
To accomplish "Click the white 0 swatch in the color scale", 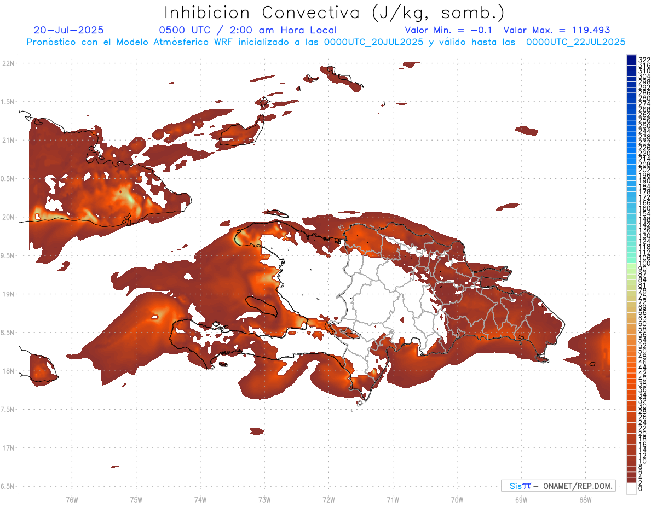I will pos(631,488).
